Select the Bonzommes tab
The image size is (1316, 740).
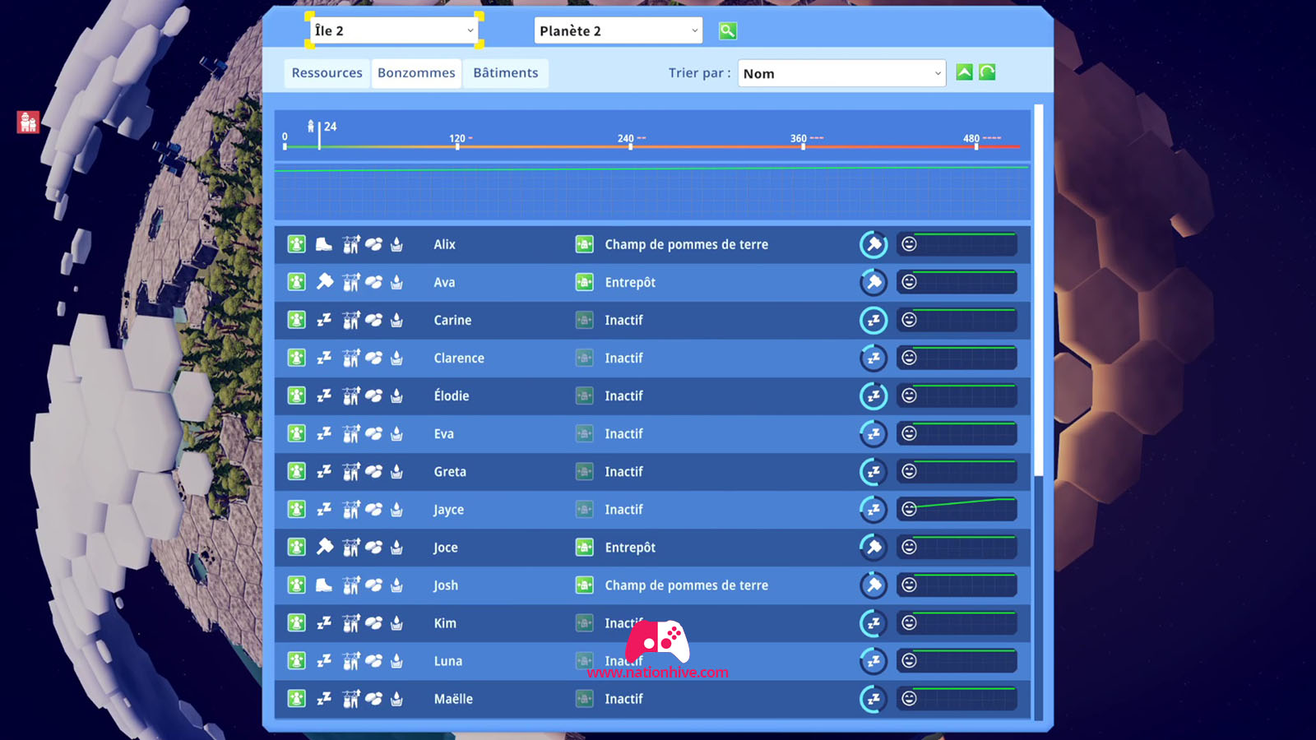click(416, 72)
